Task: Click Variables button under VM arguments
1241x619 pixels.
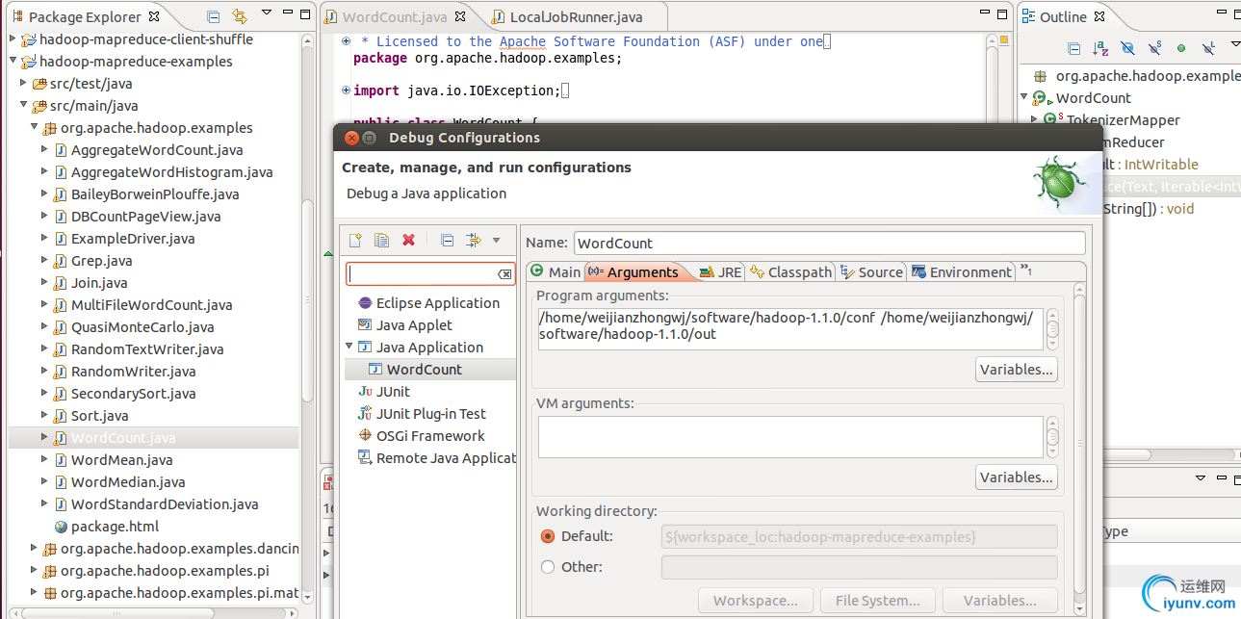Action: pos(1016,477)
